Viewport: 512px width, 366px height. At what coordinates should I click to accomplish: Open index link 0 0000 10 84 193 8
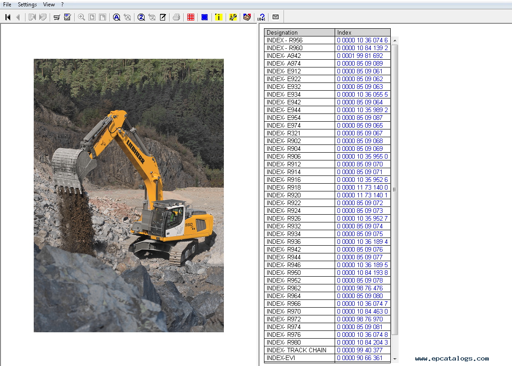(362, 273)
